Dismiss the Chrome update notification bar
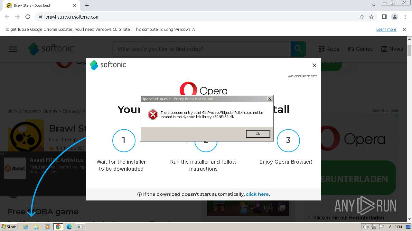 (x=404, y=30)
